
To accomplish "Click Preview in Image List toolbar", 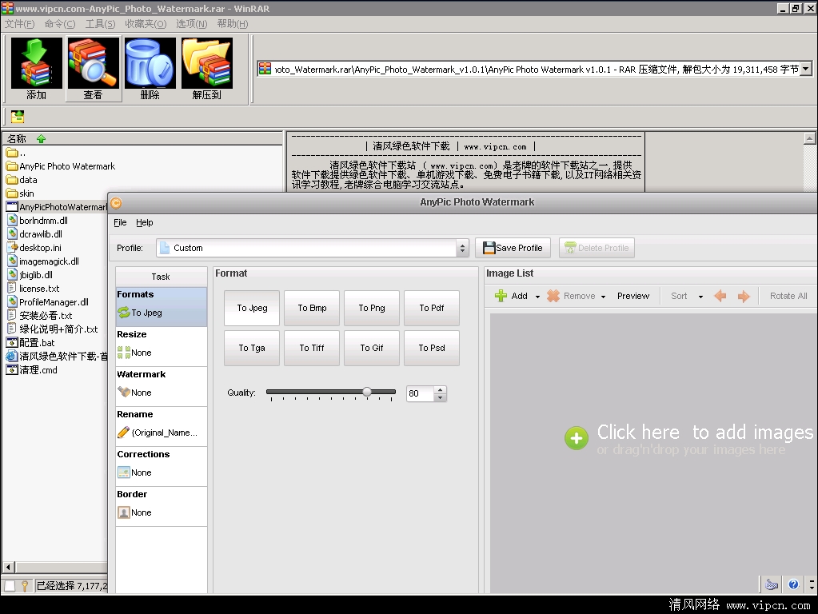I will 633,296.
